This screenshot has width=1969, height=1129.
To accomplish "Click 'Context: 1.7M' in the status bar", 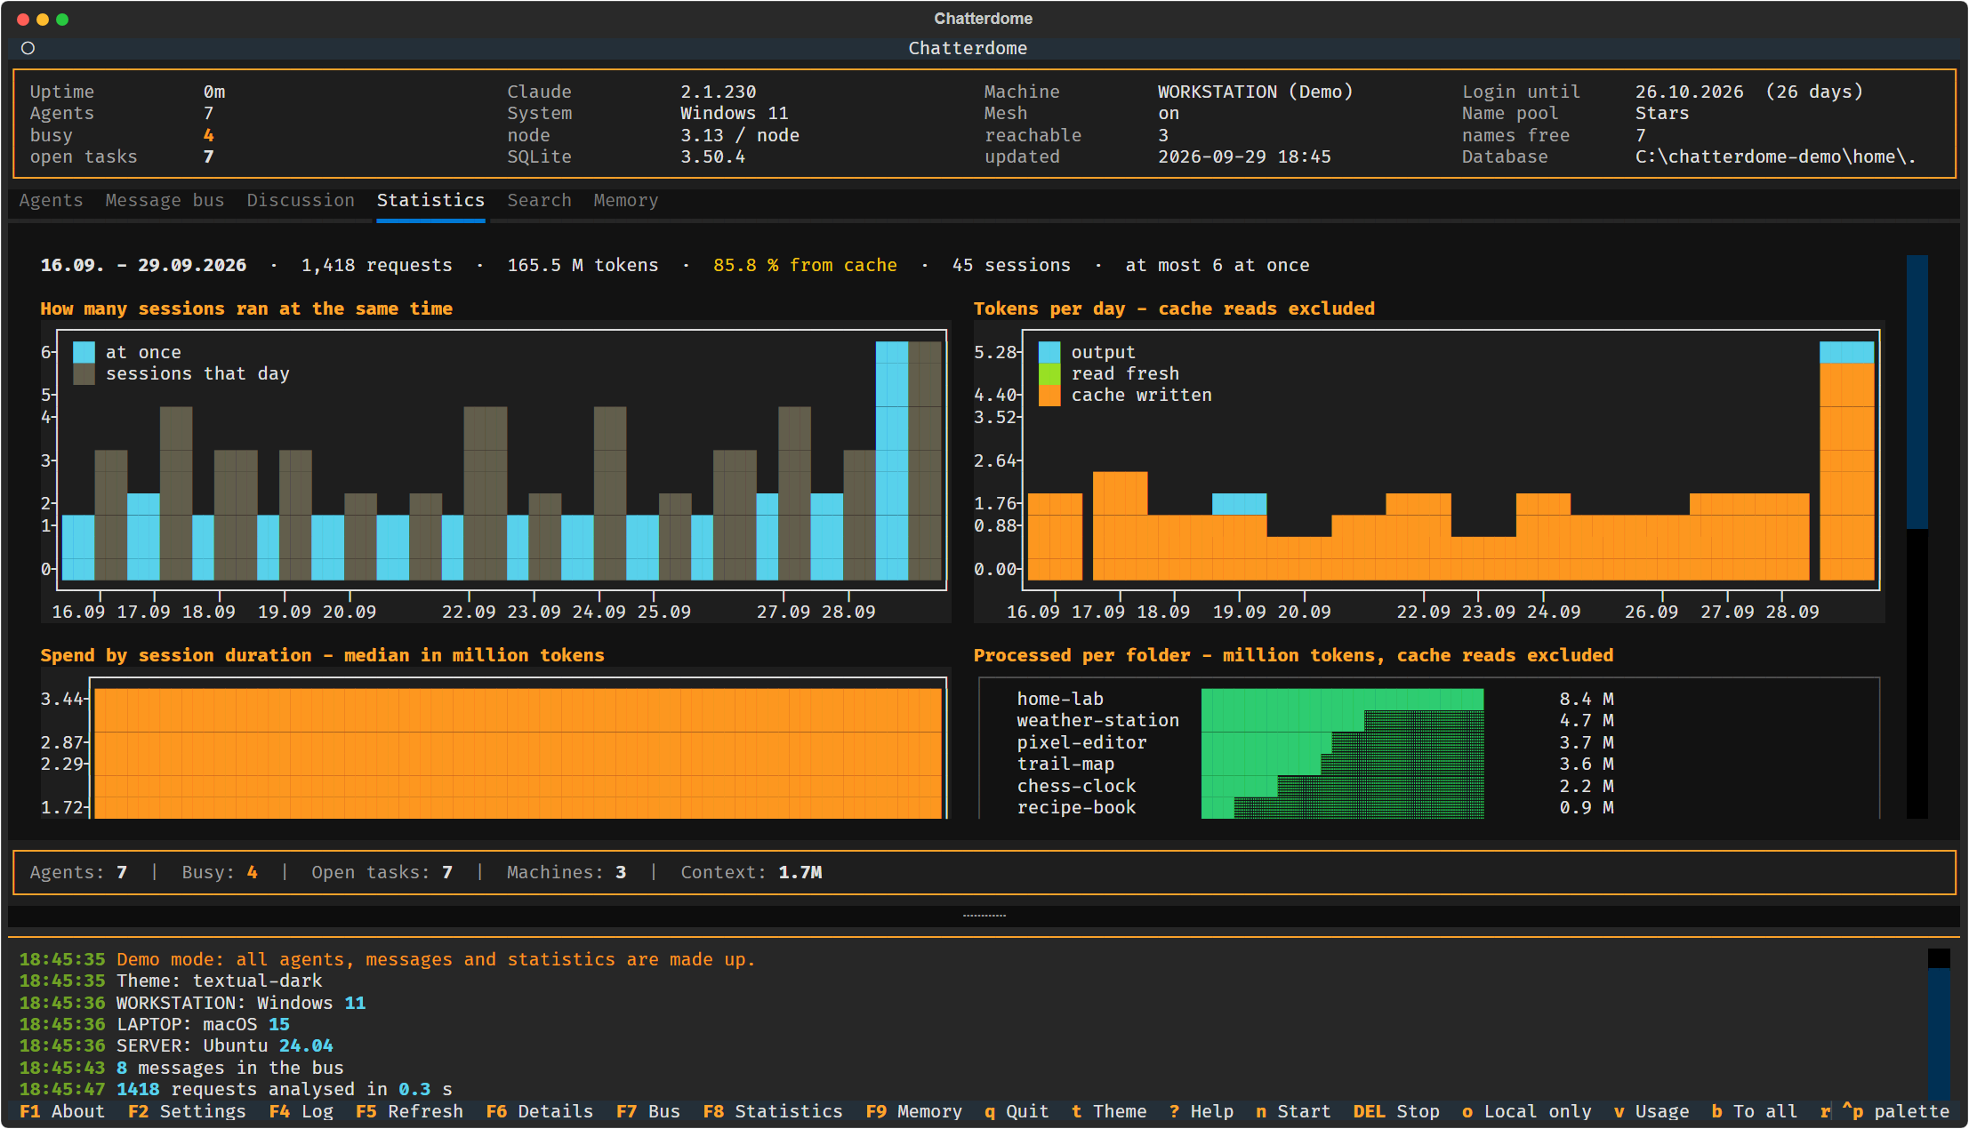I will [751, 873].
